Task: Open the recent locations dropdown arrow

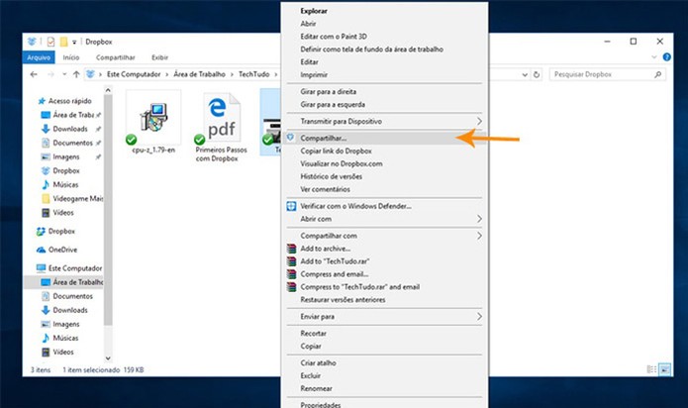Action: pyautogui.click(x=64, y=74)
